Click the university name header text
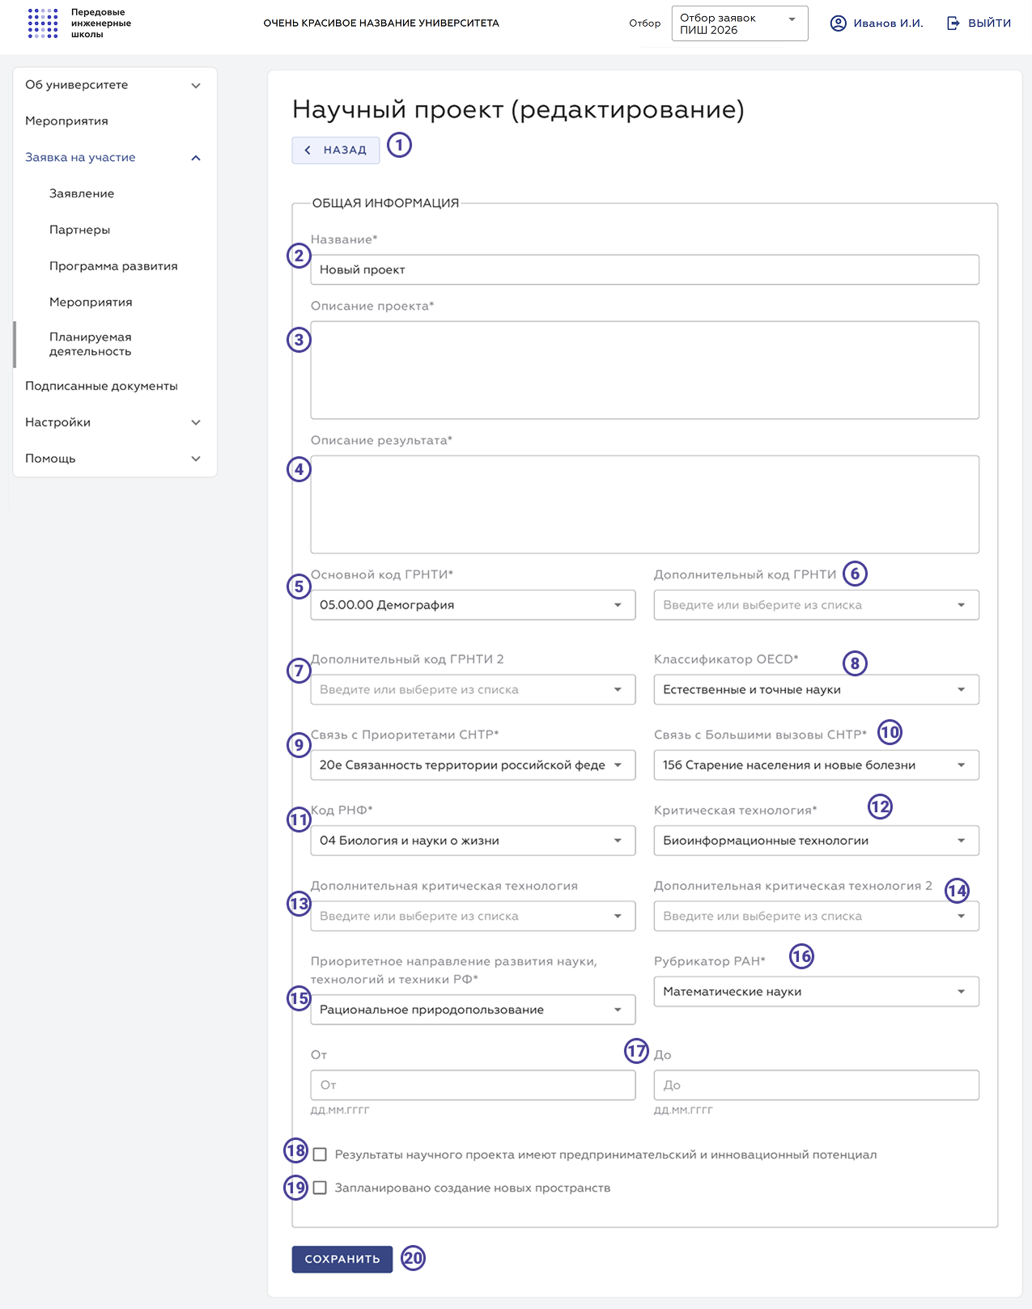 pos(381,23)
